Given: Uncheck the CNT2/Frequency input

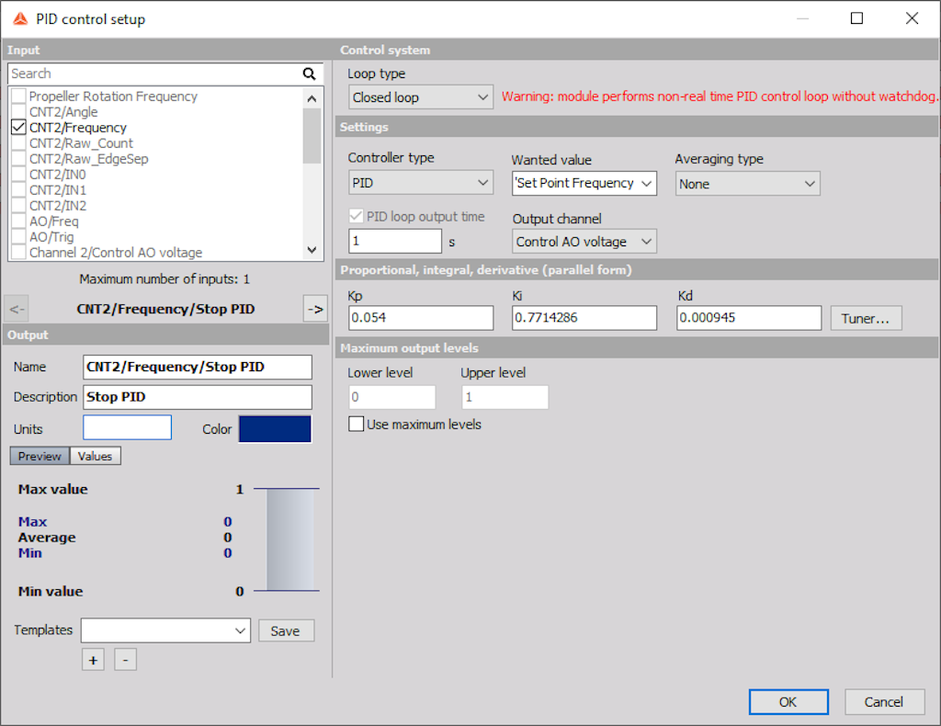Looking at the screenshot, I should pos(18,127).
